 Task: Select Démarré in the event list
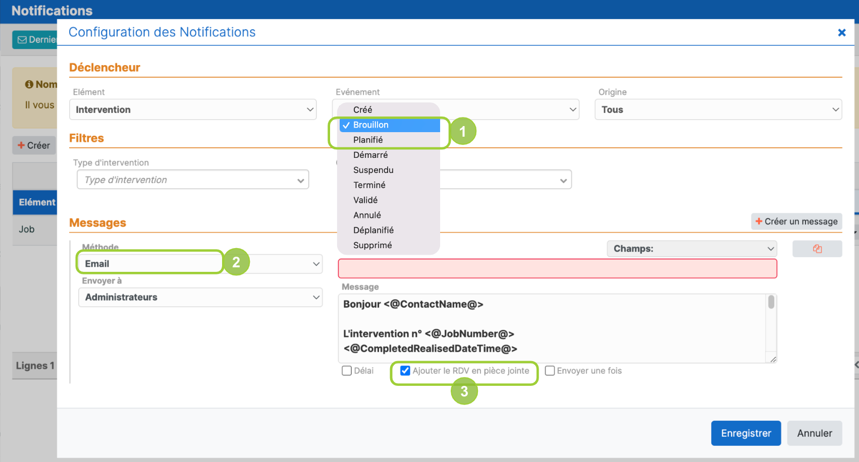(x=389, y=155)
